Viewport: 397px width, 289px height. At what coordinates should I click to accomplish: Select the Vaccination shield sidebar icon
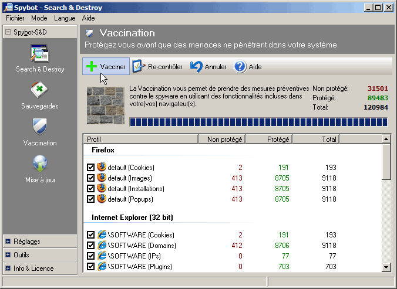(40, 127)
